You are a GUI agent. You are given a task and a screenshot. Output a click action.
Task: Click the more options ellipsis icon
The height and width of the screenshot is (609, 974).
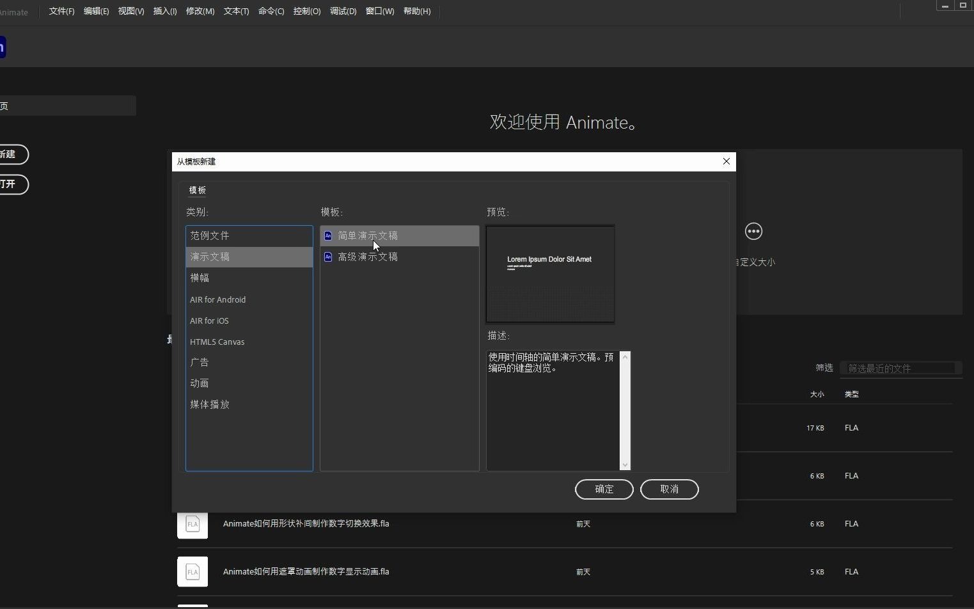point(753,231)
